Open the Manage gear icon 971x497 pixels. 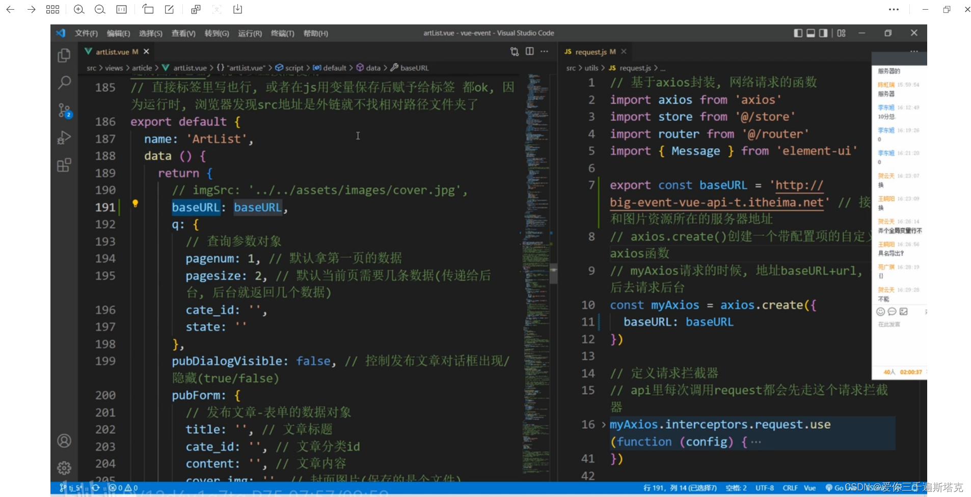click(64, 467)
